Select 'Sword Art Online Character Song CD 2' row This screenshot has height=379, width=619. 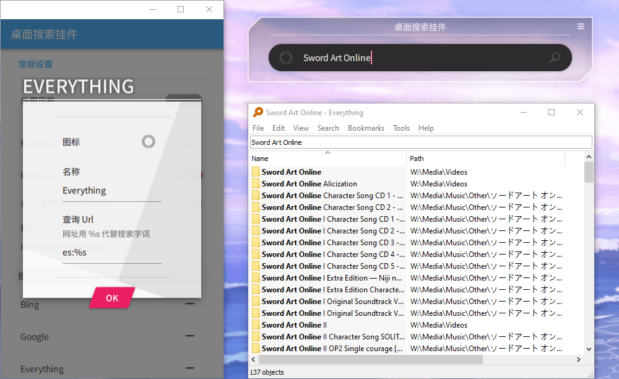click(417, 207)
